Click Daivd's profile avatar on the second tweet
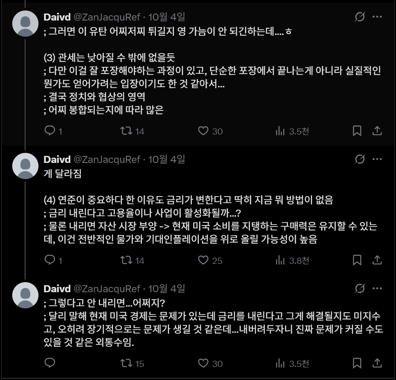This screenshot has height=380, width=396. point(25,167)
